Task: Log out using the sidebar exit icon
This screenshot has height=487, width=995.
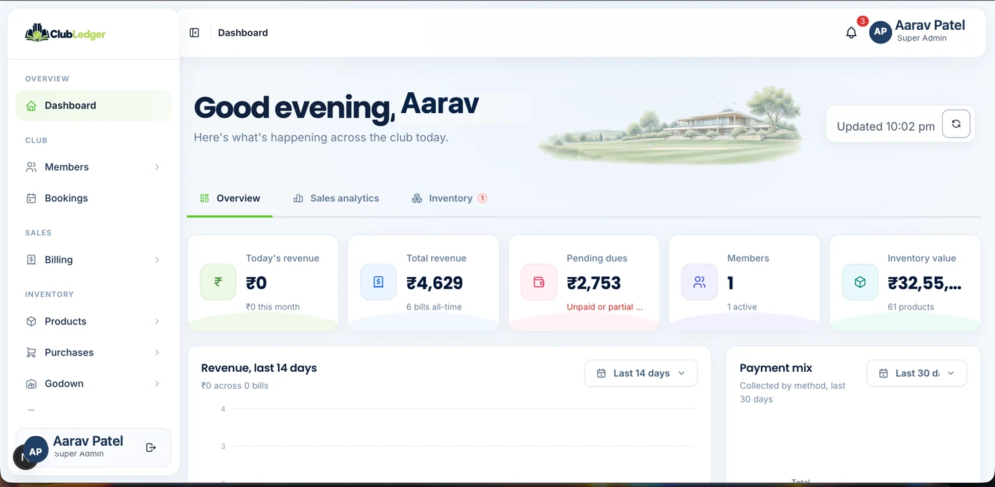Action: click(x=151, y=448)
